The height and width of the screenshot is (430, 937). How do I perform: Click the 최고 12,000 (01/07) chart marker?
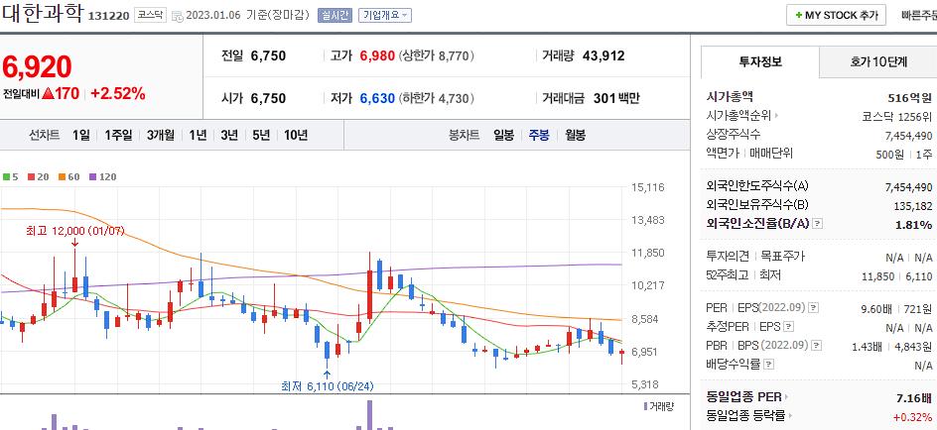74,231
